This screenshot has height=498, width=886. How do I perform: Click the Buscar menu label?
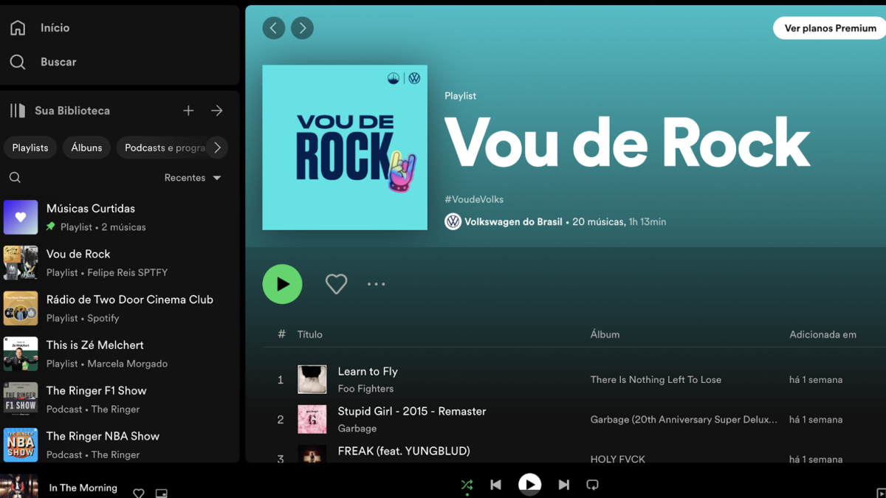pos(58,62)
